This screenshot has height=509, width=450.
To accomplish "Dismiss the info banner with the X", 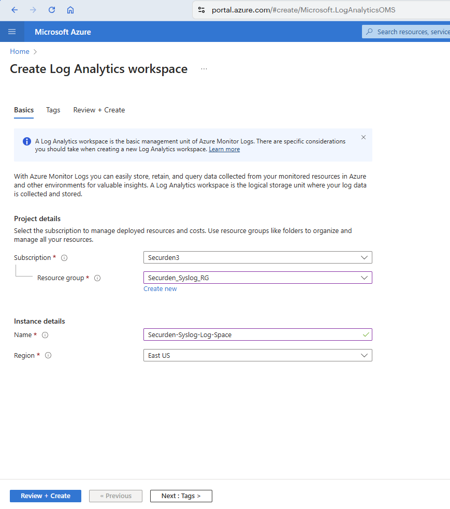I will pos(364,137).
